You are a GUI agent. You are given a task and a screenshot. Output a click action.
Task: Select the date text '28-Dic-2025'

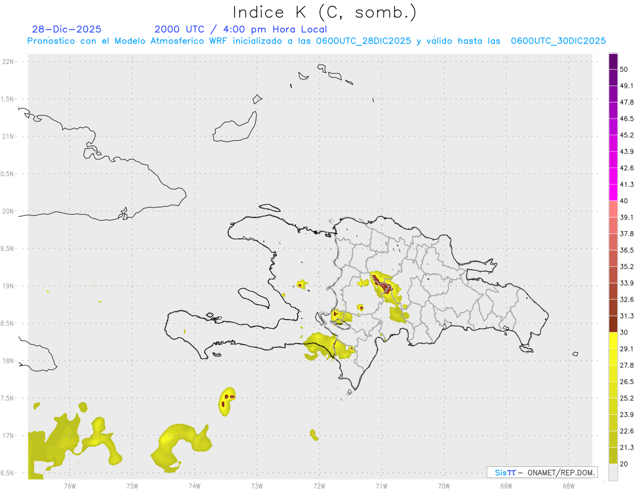(x=66, y=29)
